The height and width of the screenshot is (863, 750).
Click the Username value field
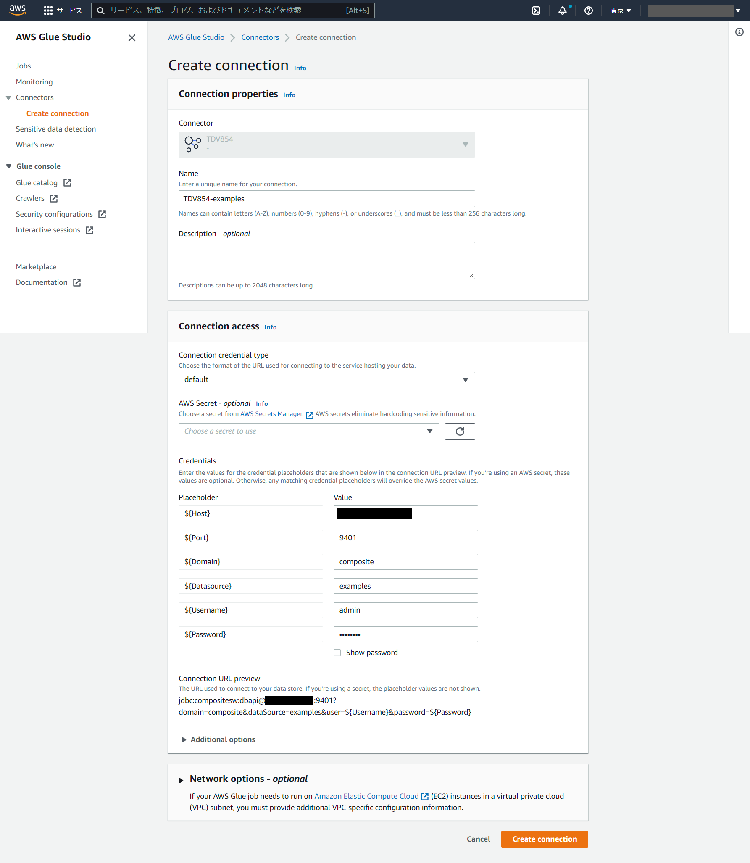[x=406, y=610]
